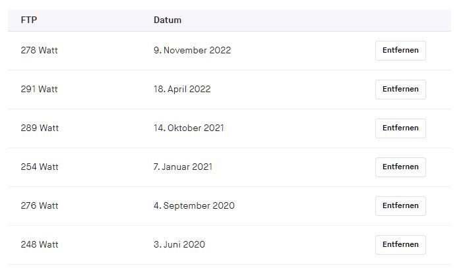The width and height of the screenshot is (461, 268).
Task: Select the date 7. Januar 2021
Action: (x=183, y=167)
